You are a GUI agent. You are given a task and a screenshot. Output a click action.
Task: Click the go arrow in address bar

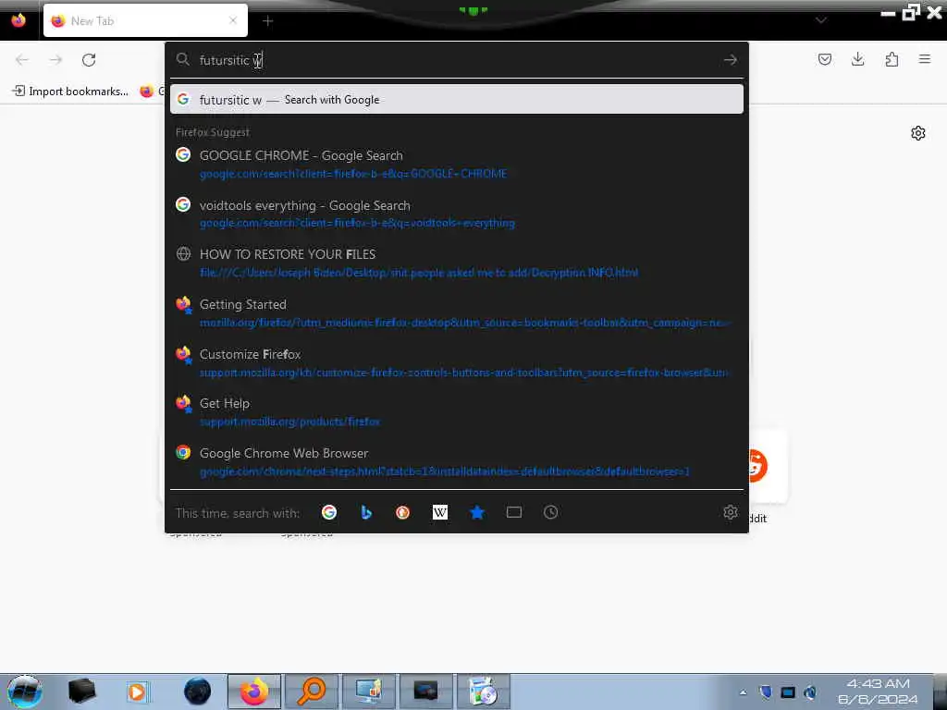click(x=731, y=60)
